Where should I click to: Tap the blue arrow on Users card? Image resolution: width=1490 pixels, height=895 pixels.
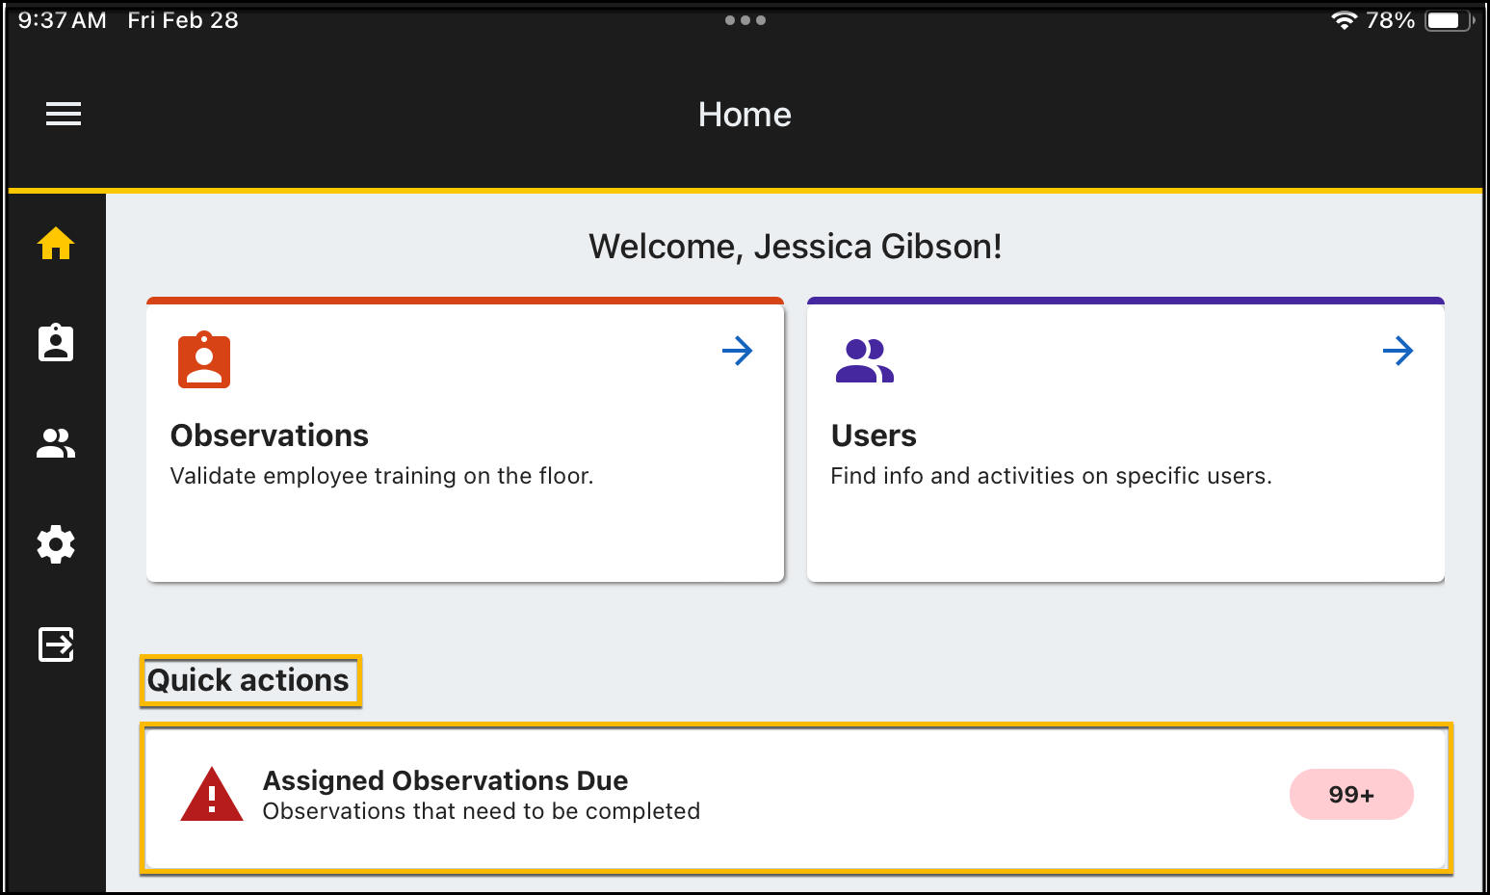[x=1398, y=351]
